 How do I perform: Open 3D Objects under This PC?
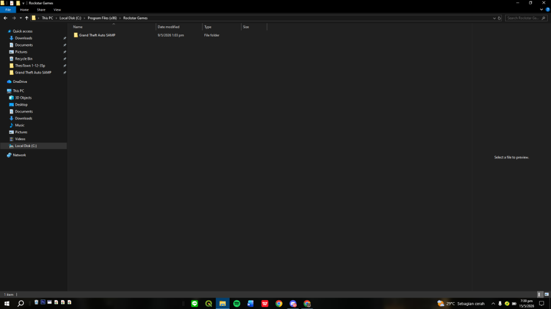[x=23, y=98]
